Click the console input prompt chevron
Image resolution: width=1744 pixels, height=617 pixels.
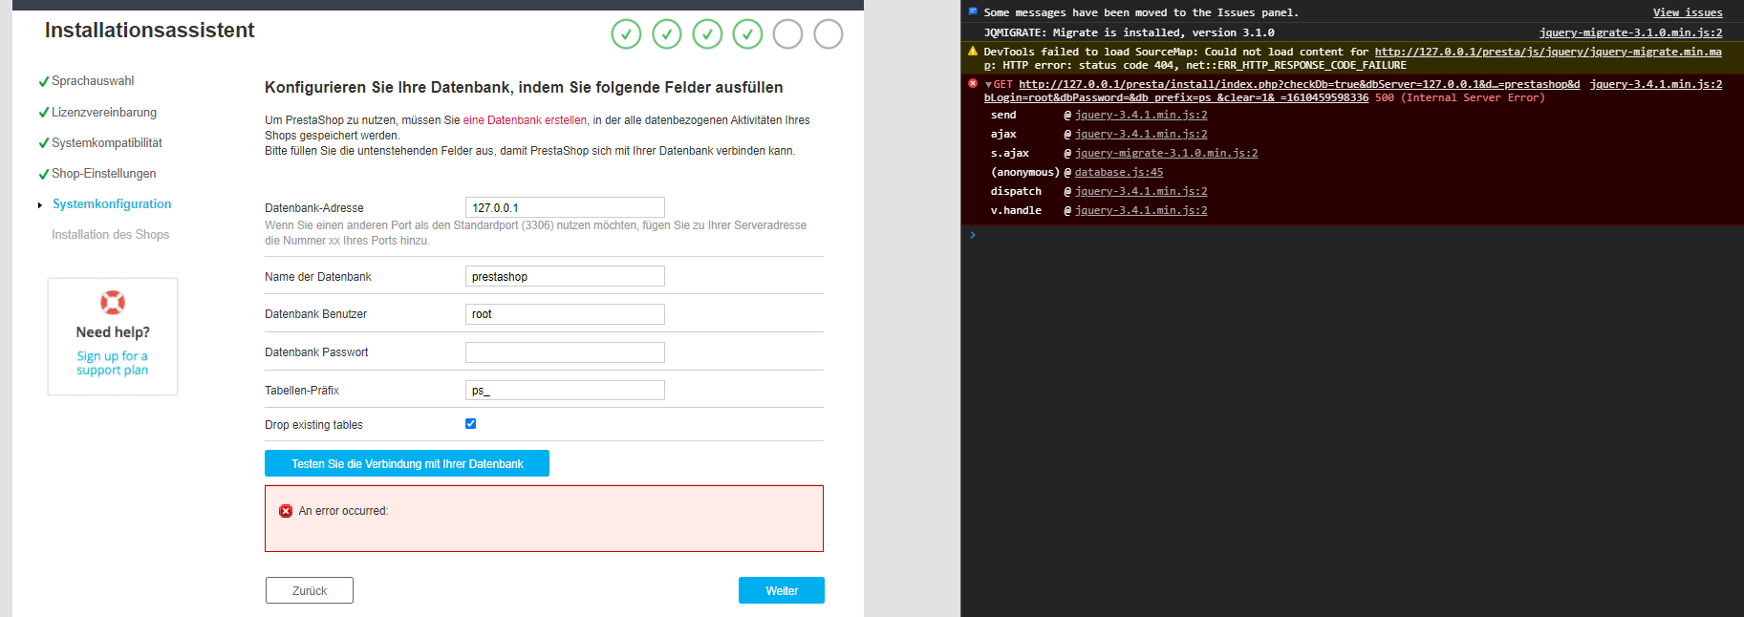(x=973, y=235)
